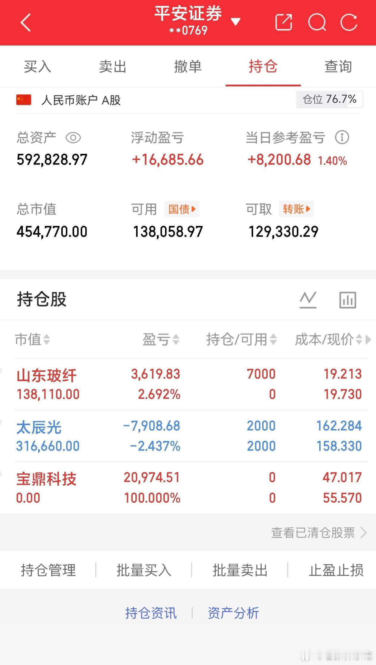
Task: Tap 批量卖出 batch sell
Action: [240, 570]
